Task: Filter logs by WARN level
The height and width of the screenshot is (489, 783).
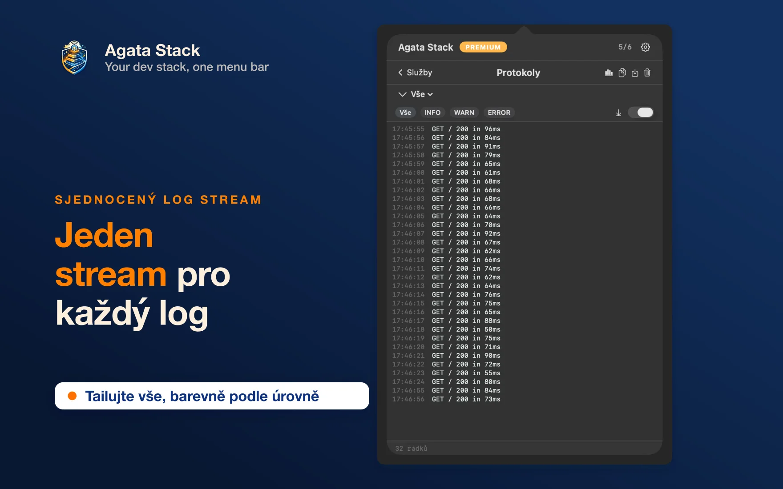Action: (464, 112)
